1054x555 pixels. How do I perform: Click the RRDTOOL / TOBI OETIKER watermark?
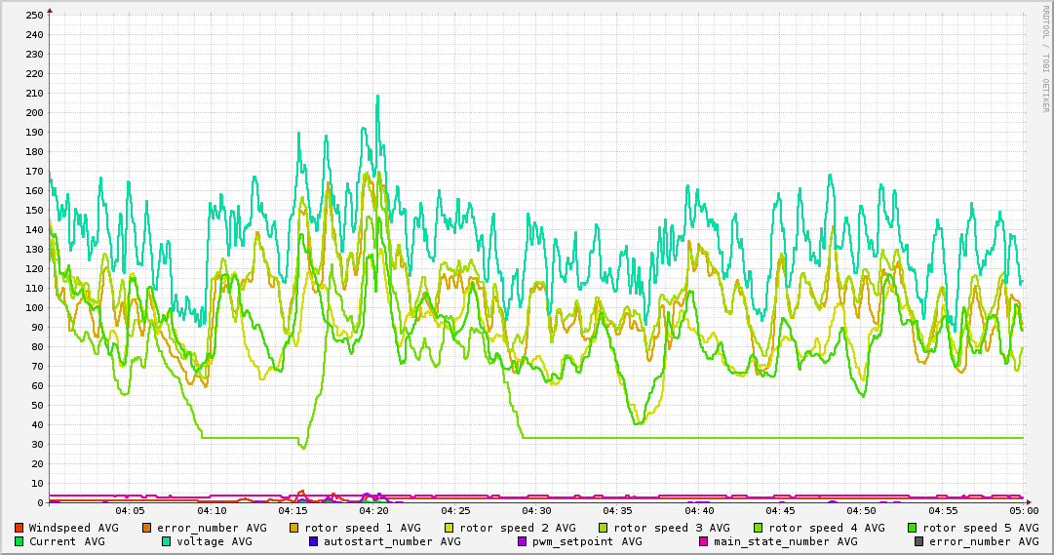coord(1045,59)
